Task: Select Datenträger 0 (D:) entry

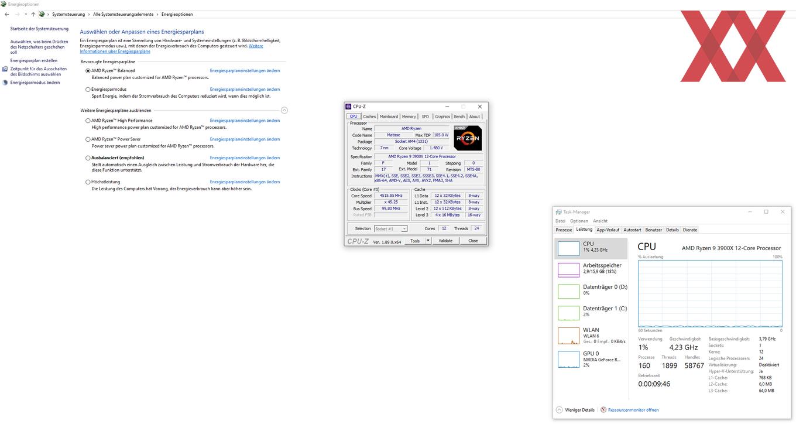Action: click(x=591, y=291)
